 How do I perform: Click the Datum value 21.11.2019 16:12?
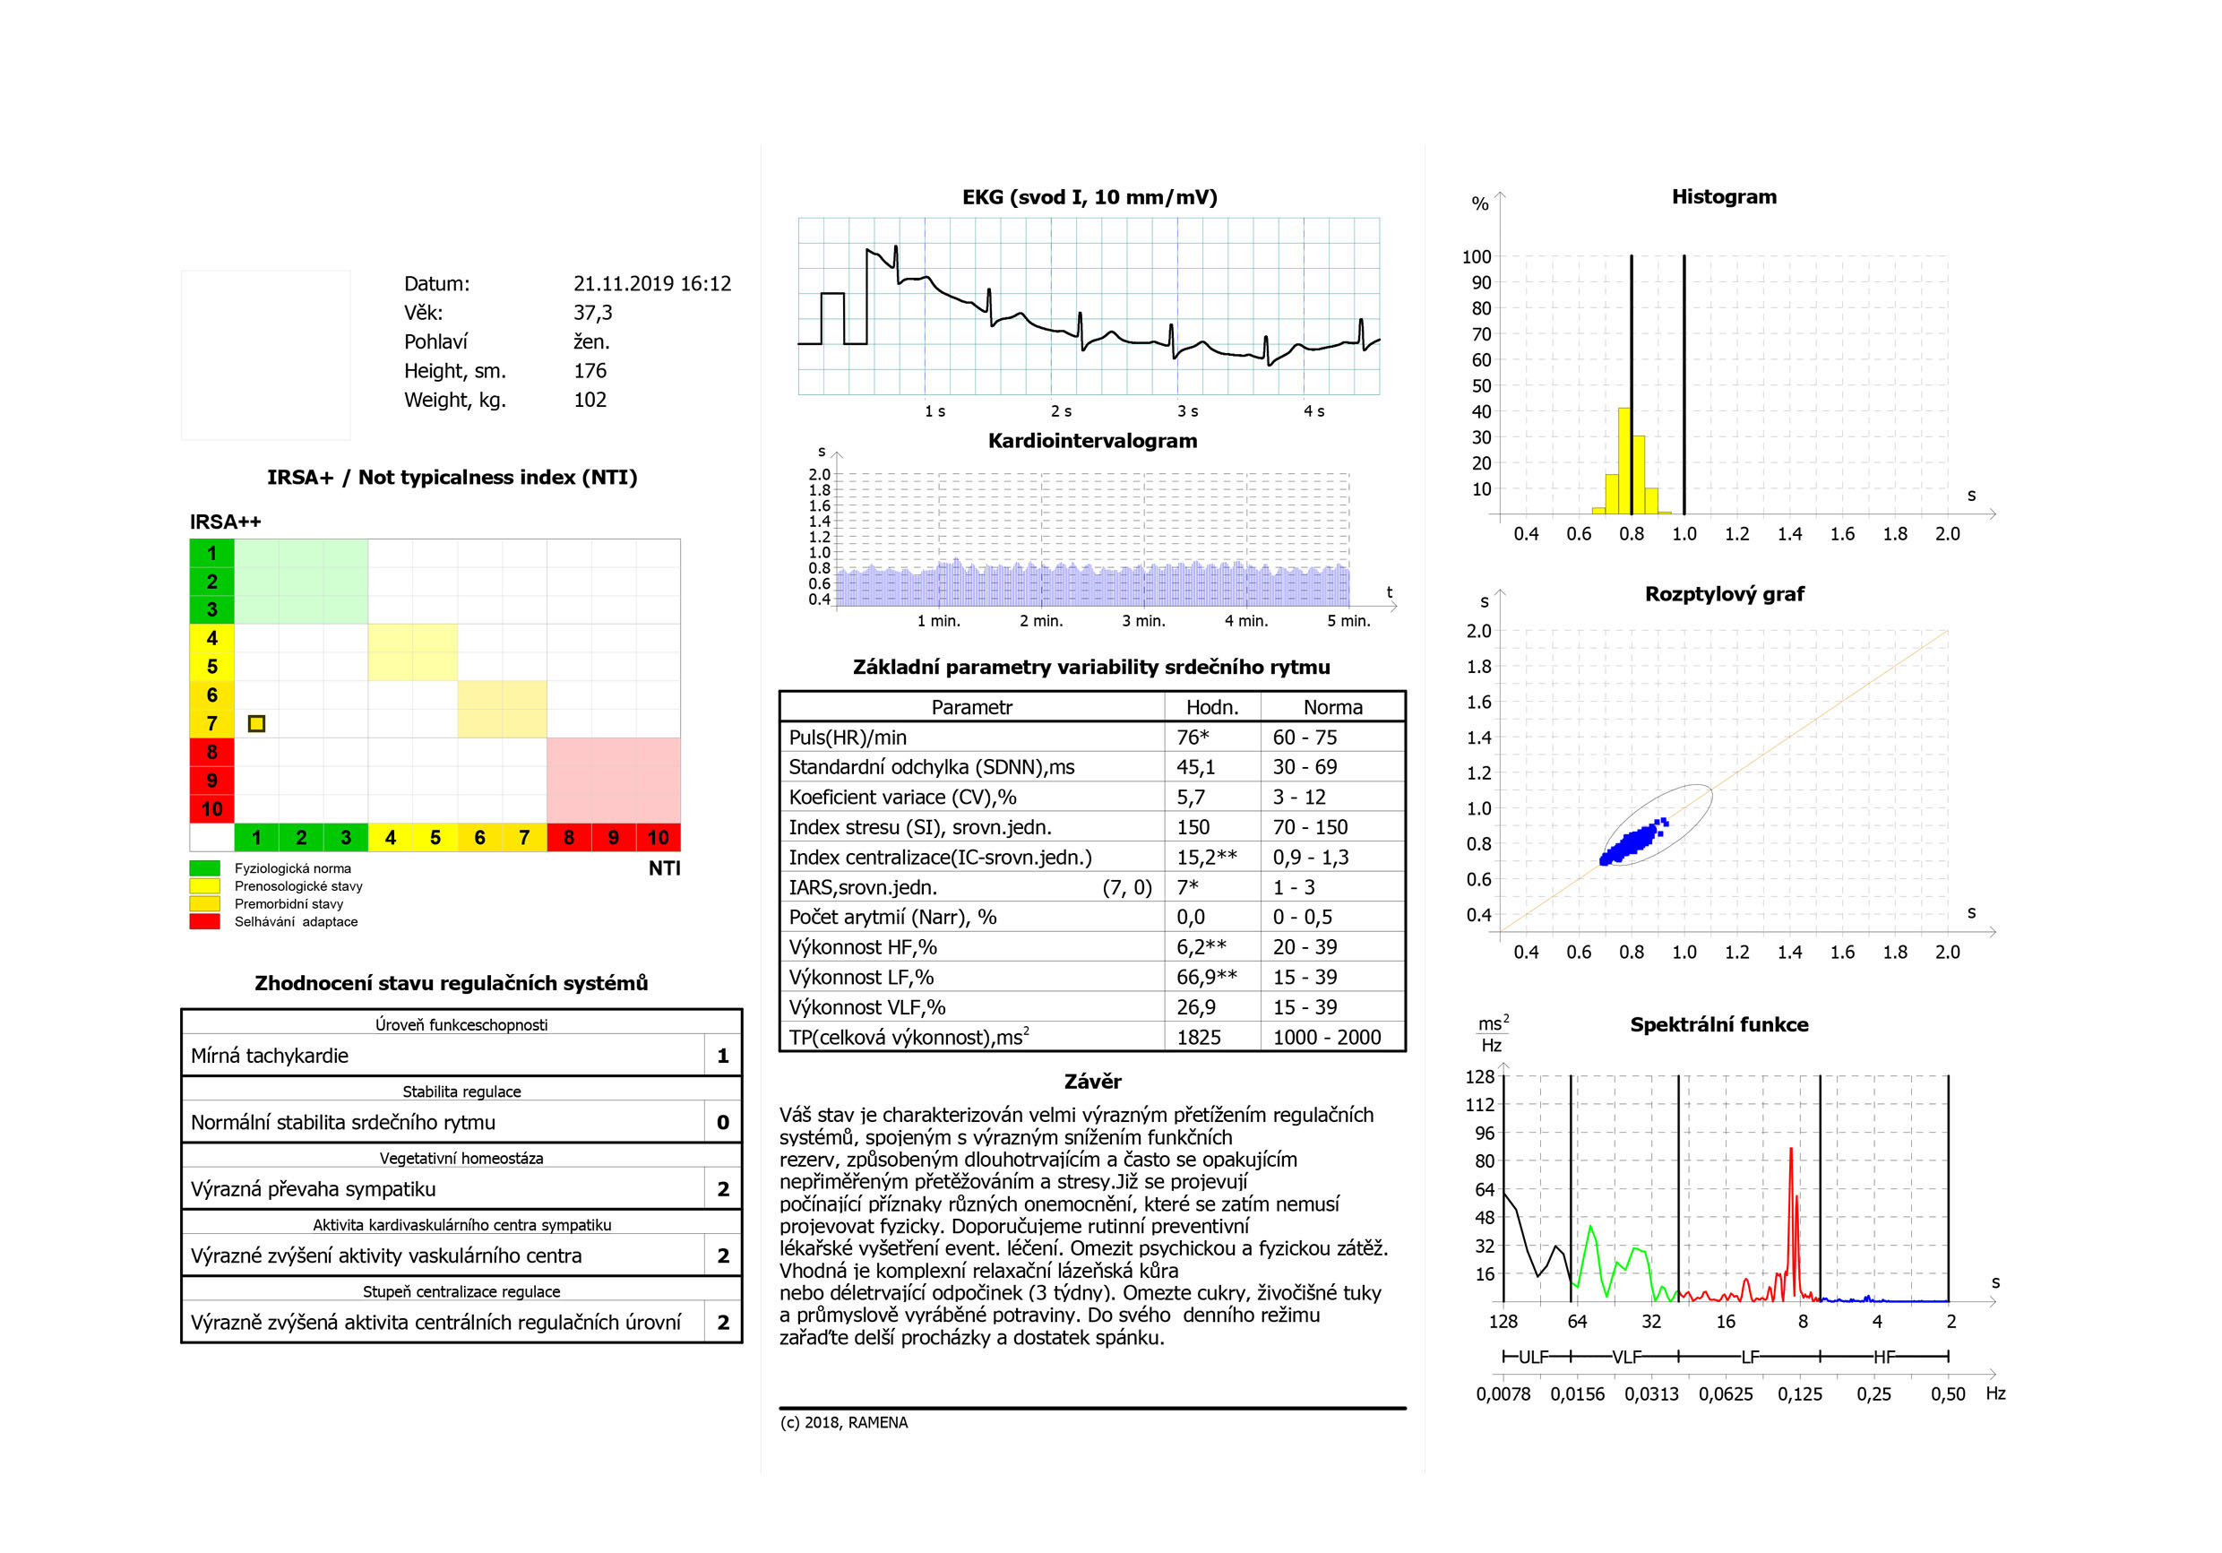coord(652,284)
